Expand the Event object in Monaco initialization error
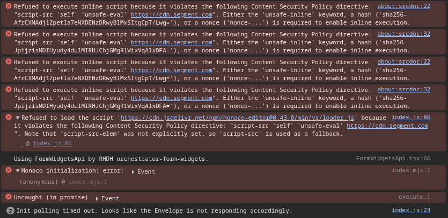The image size is (448, 218). (134, 172)
